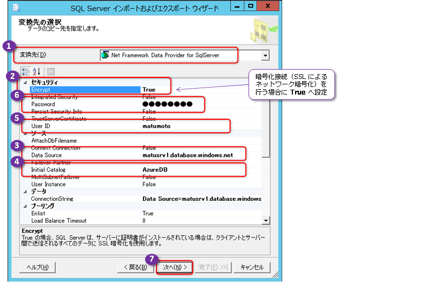Collapse the プーリング category
Viewport: 430px width, 282px height.
[25, 206]
